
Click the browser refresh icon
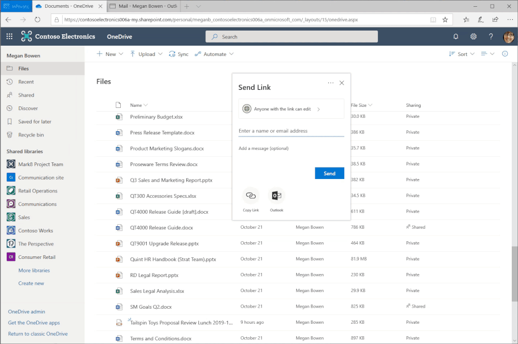(x=37, y=20)
